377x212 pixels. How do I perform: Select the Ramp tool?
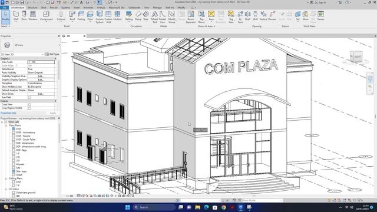138,16
